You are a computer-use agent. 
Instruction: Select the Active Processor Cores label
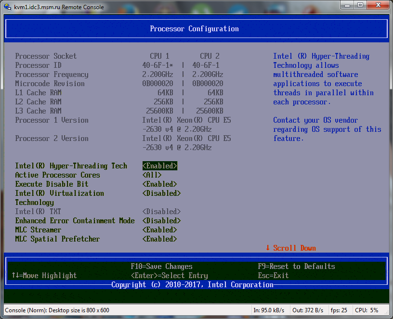click(57, 175)
